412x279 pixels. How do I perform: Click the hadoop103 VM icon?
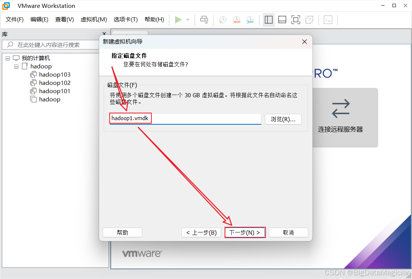(x=33, y=75)
